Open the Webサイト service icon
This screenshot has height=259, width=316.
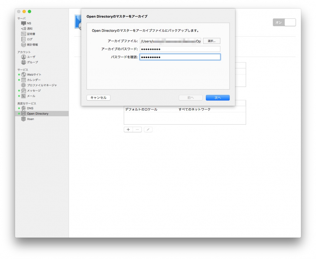[23, 74]
